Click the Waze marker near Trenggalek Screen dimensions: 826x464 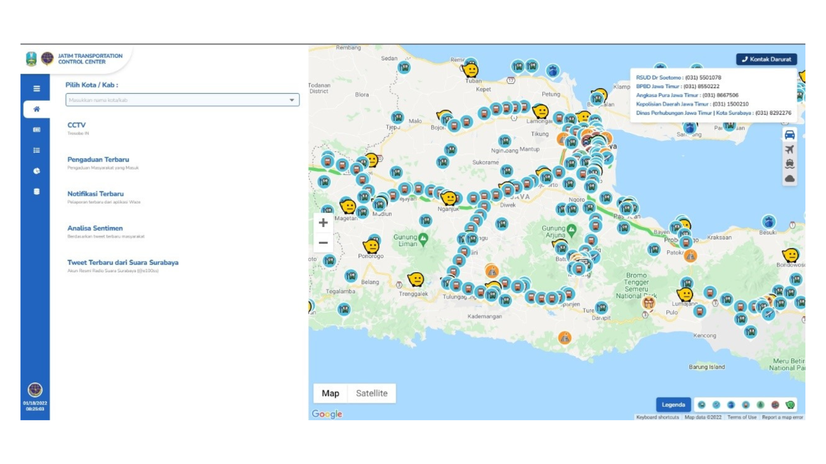pos(416,279)
